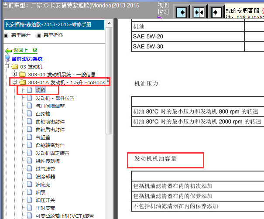Open 凸轮轴密封件 item
264x219 pixels.
pyautogui.click(x=50, y=145)
